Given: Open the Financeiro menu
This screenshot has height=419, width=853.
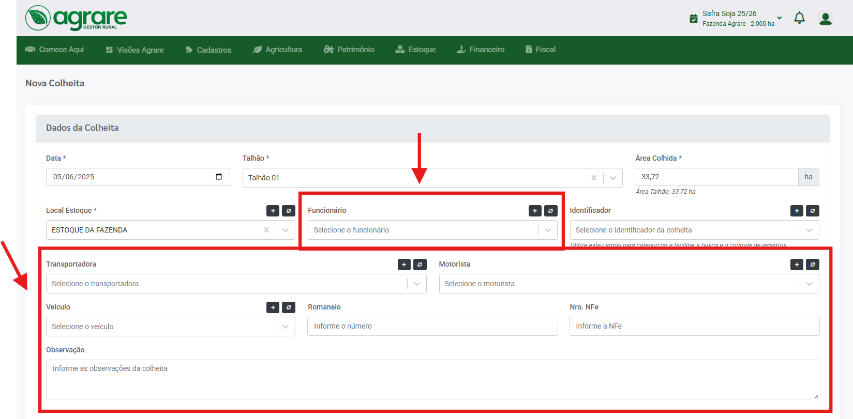Looking at the screenshot, I should [481, 50].
